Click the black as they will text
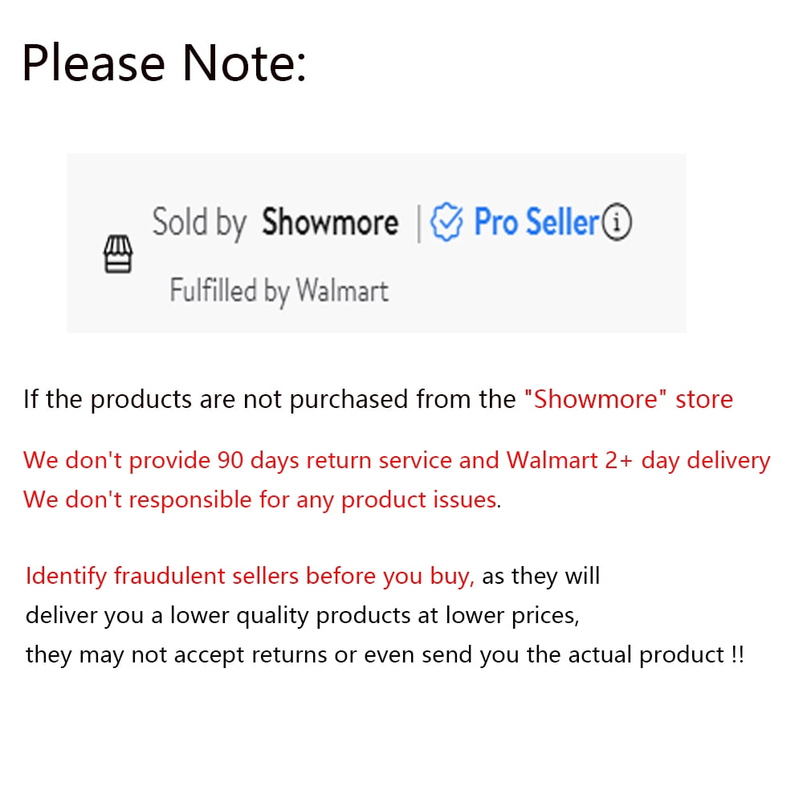 pyautogui.click(x=540, y=576)
